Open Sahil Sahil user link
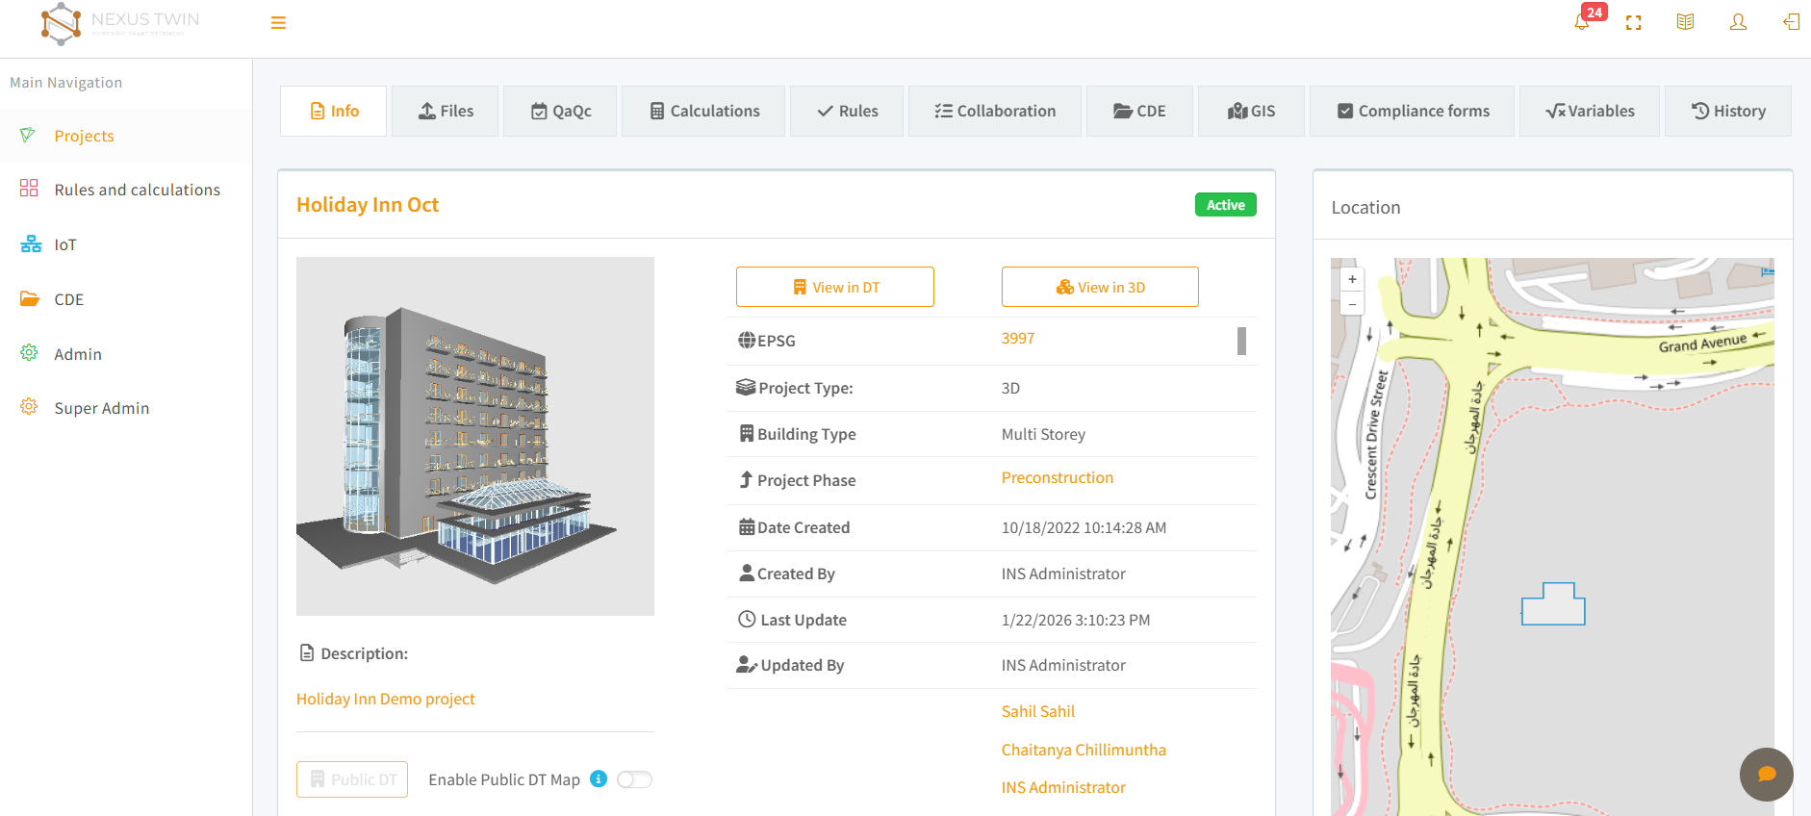Image resolution: width=1811 pixels, height=816 pixels. click(x=1038, y=711)
